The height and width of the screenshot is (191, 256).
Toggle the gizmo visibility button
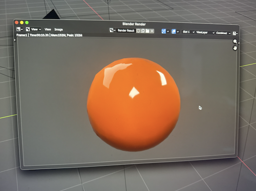coord(164,31)
